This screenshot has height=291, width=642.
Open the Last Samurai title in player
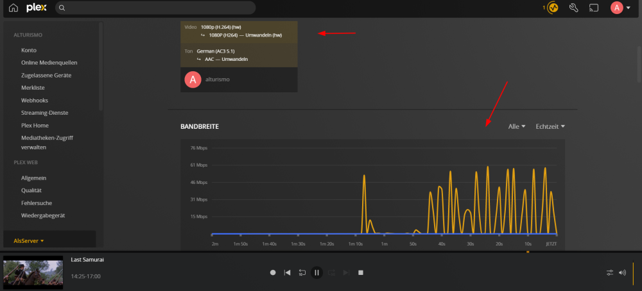(87, 260)
